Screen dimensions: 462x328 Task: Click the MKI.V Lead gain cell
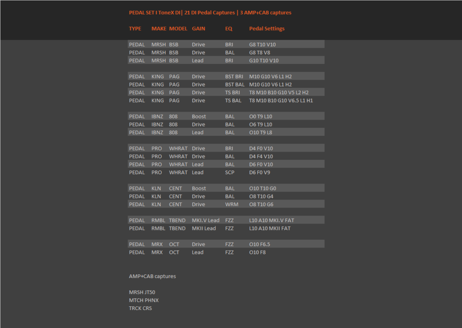[206, 220]
